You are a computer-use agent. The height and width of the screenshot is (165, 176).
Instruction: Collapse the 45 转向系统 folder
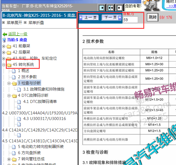point(4,65)
